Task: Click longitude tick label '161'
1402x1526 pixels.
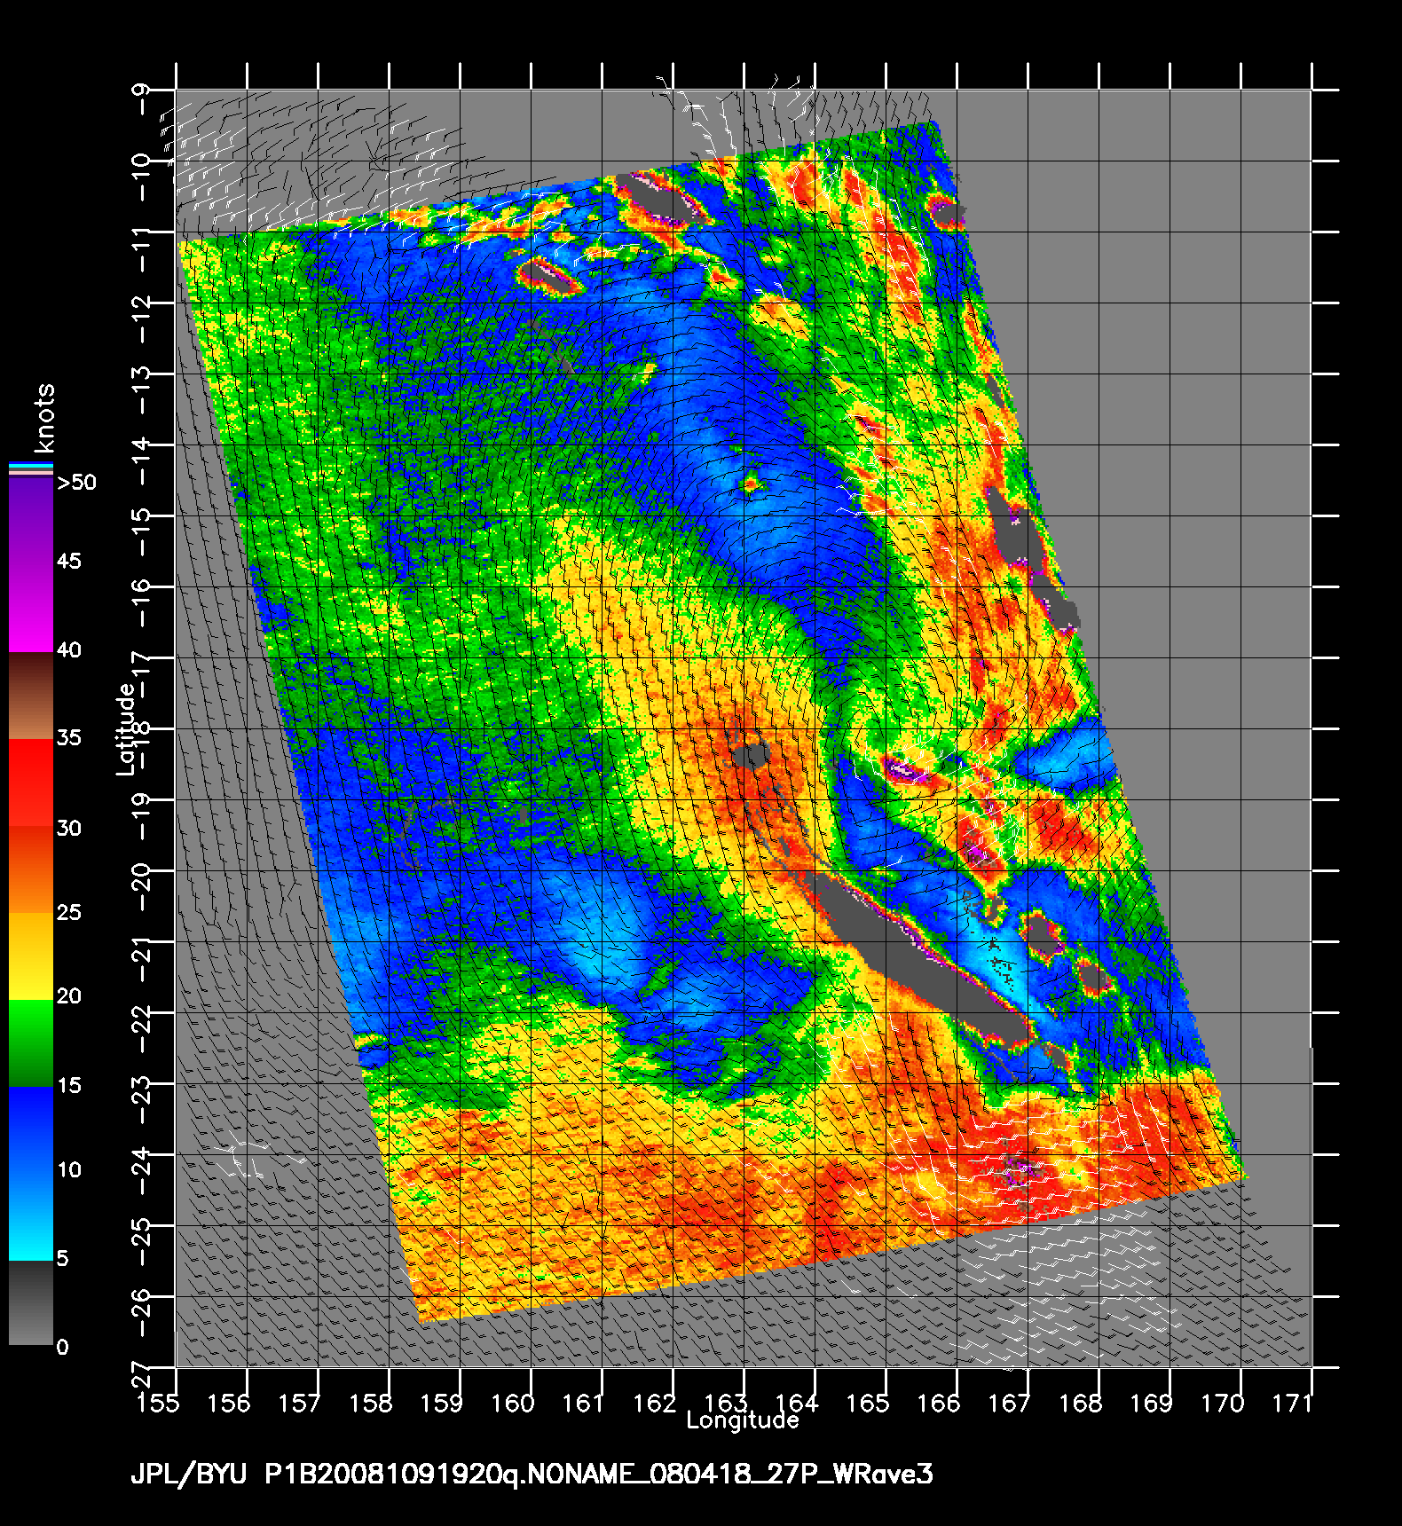Action: point(583,1403)
